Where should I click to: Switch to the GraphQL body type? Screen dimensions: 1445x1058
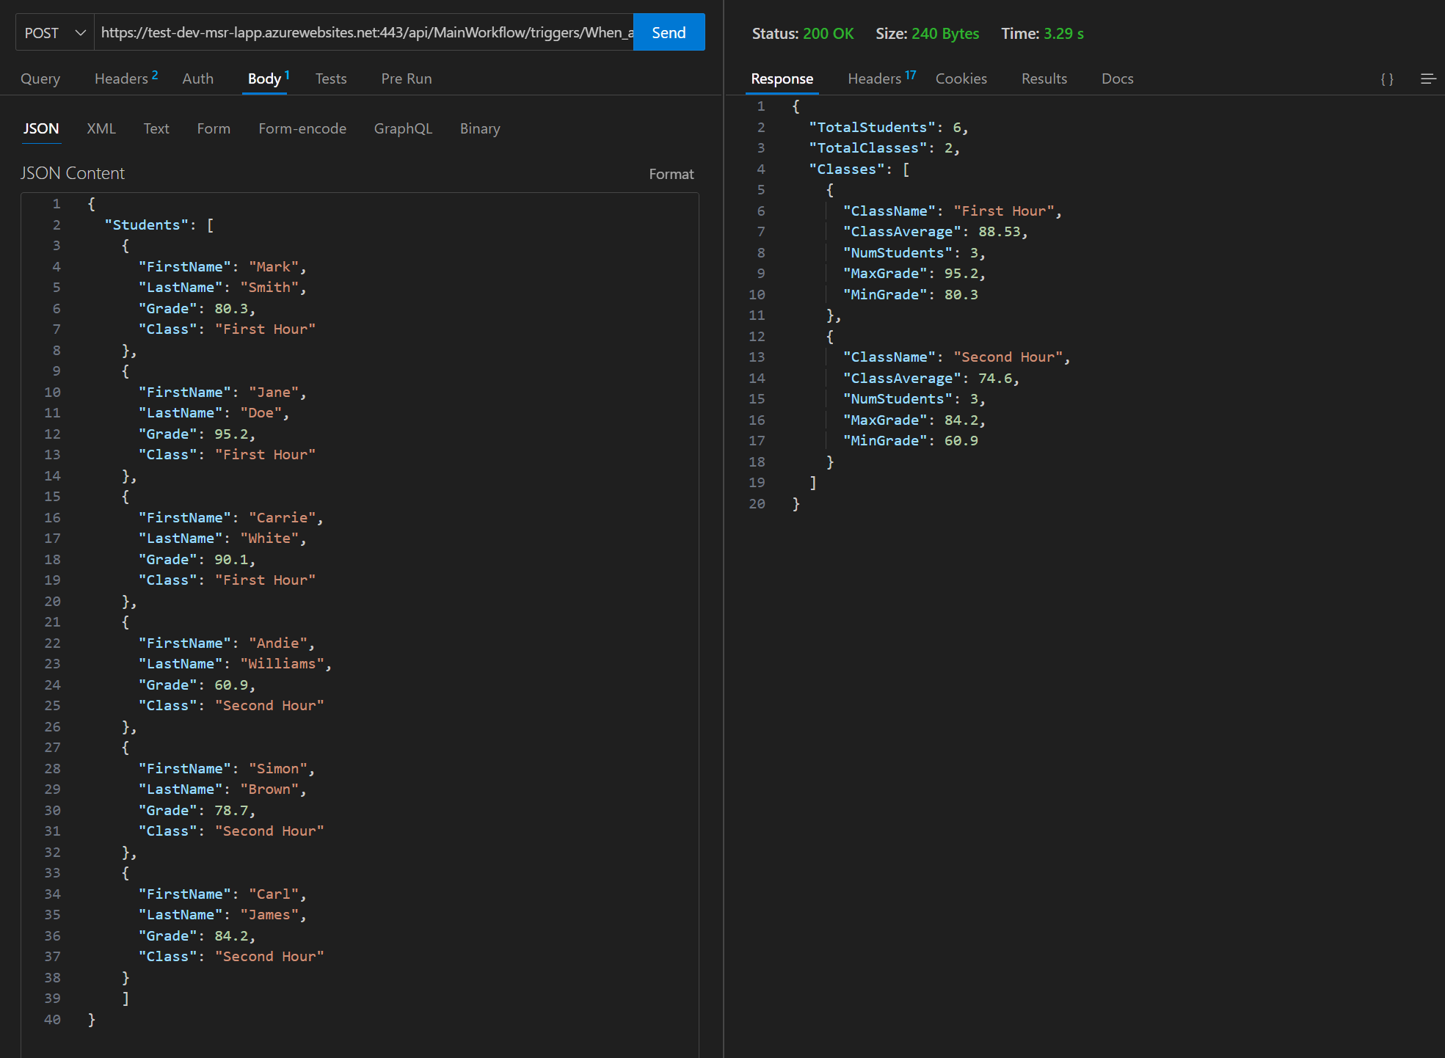coord(403,128)
